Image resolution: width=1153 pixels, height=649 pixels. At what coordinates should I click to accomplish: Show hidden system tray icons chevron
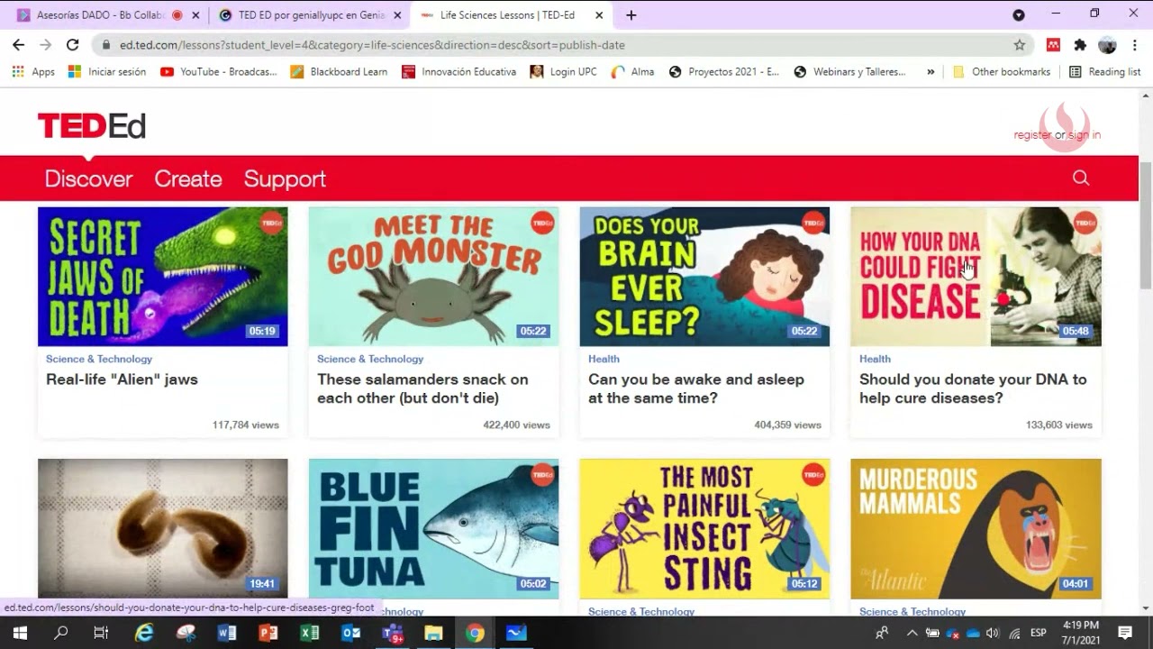coord(912,633)
